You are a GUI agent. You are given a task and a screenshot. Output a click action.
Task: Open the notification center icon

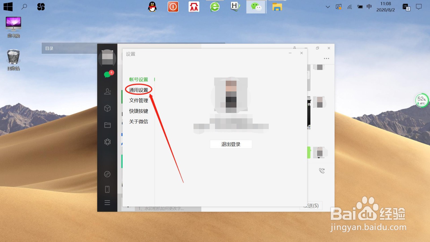pyautogui.click(x=419, y=7)
